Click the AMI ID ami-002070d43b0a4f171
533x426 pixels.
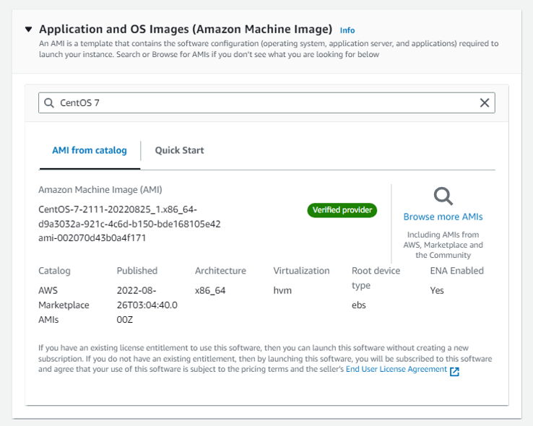(92, 238)
